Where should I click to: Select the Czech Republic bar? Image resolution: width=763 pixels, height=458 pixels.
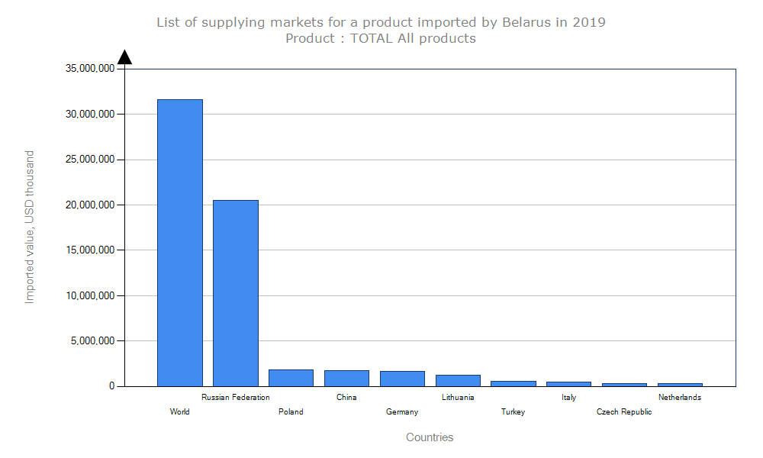624,384
